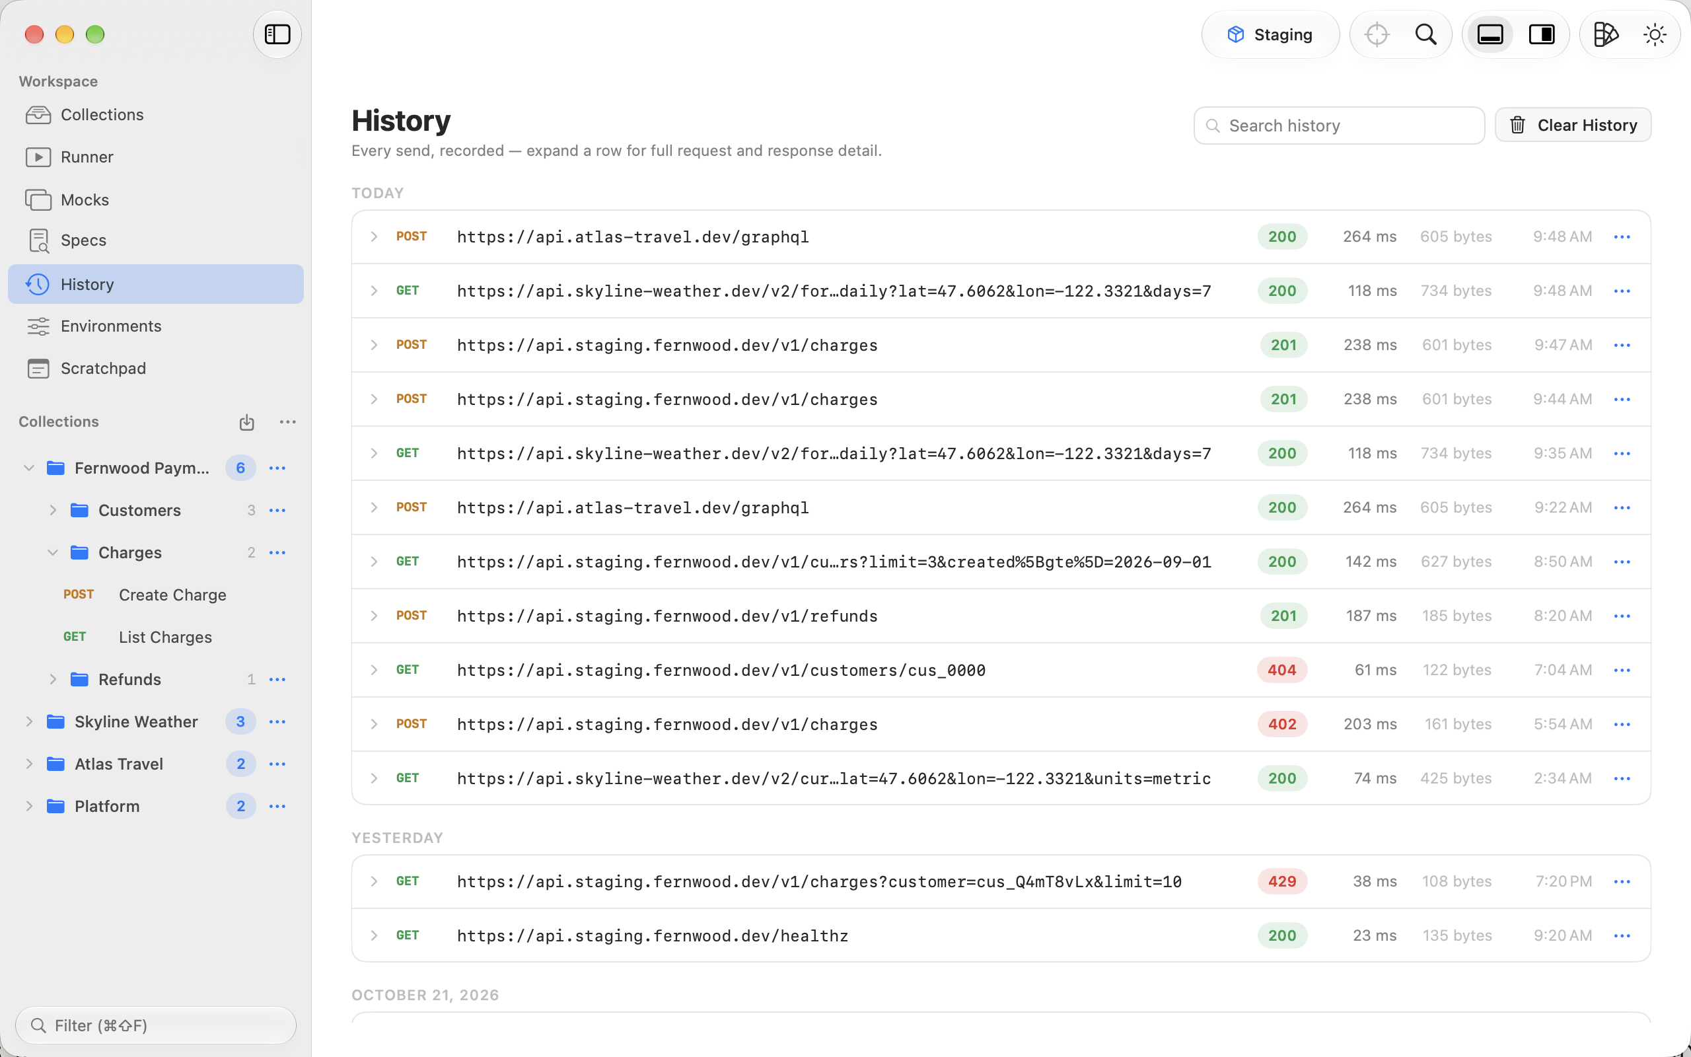The image size is (1691, 1057).
Task: Open Collections in the Workspace sidebar
Action: (155, 115)
